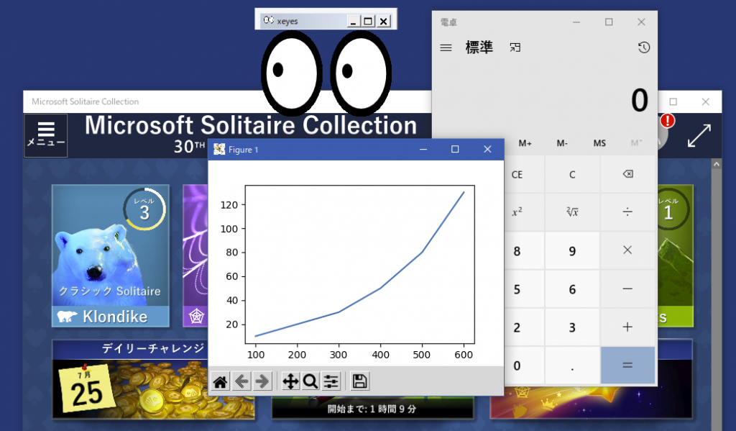Select the Zoom magnifier tool in Figure 1
Screen dimensions: 736x431
click(x=310, y=381)
